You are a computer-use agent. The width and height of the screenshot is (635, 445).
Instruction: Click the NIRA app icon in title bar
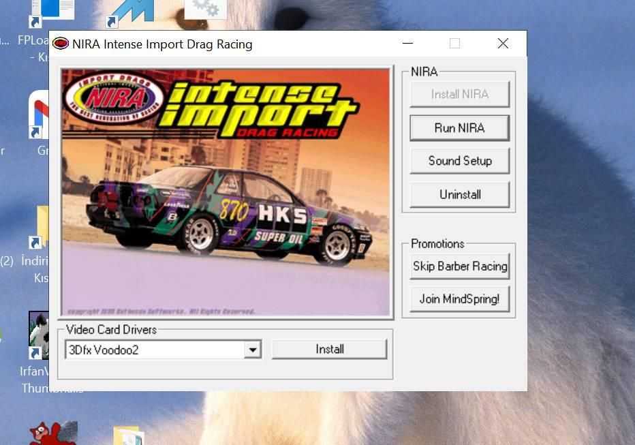coord(61,44)
